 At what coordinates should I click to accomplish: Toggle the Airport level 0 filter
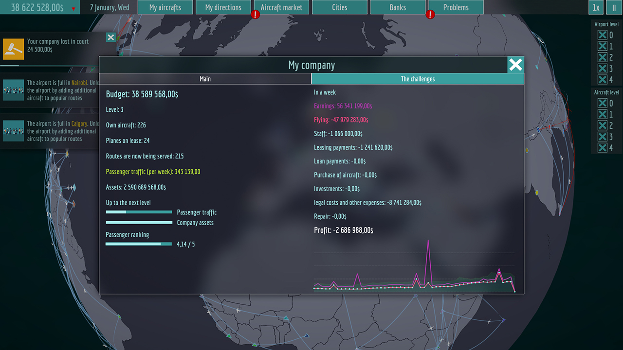pos(602,35)
